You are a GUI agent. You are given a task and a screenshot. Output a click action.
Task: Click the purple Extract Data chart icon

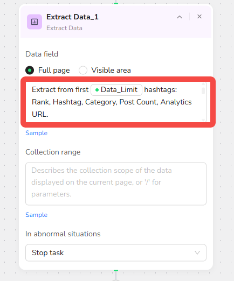tap(35, 22)
